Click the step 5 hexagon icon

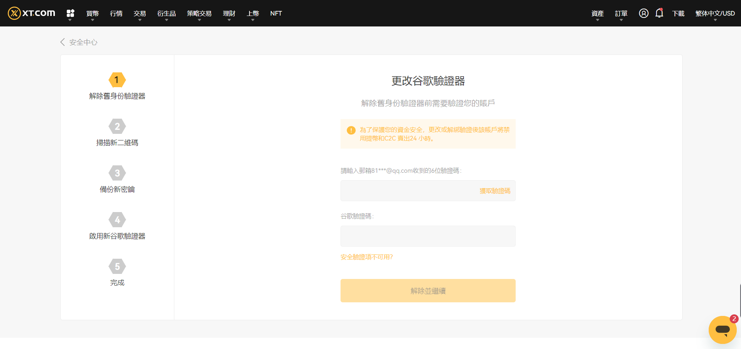point(117,267)
